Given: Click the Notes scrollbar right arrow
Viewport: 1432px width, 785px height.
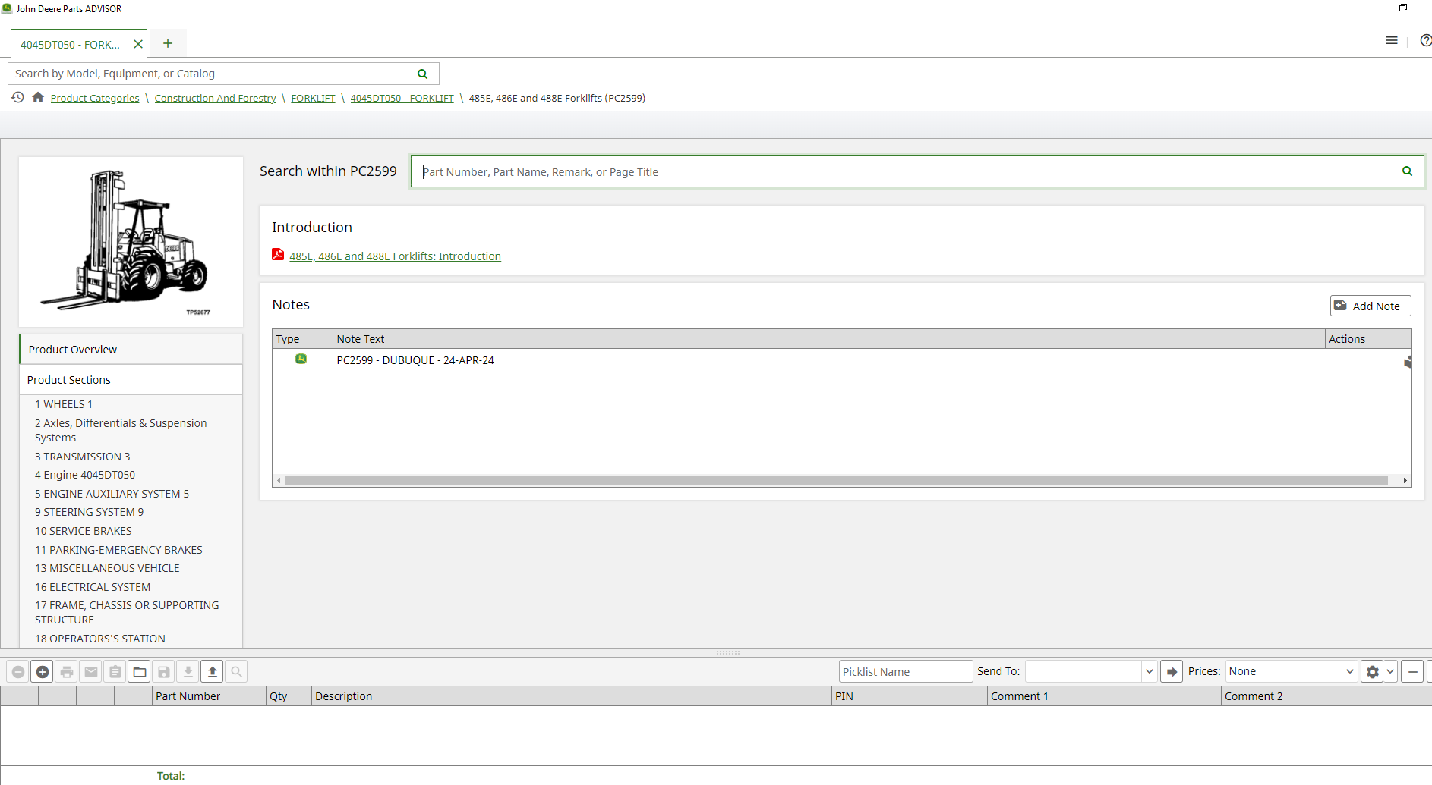Looking at the screenshot, I should 1405,480.
